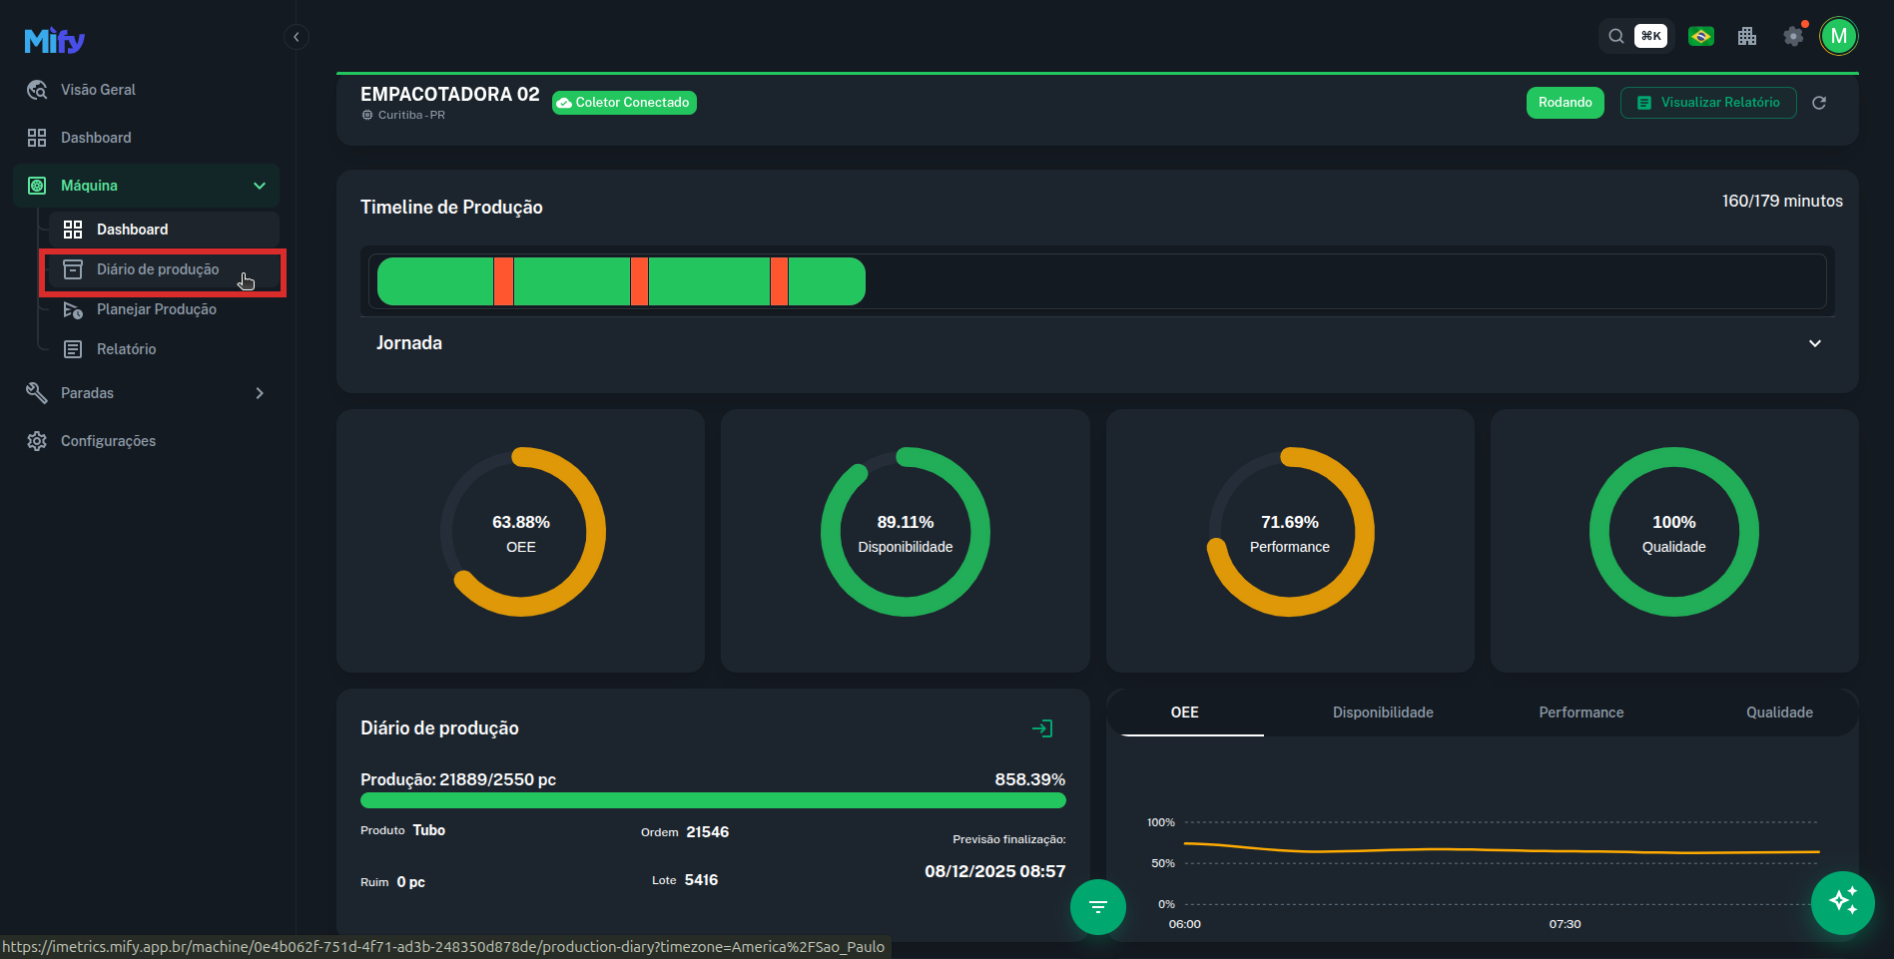Click the green M user avatar
This screenshot has width=1894, height=959.
tap(1838, 37)
